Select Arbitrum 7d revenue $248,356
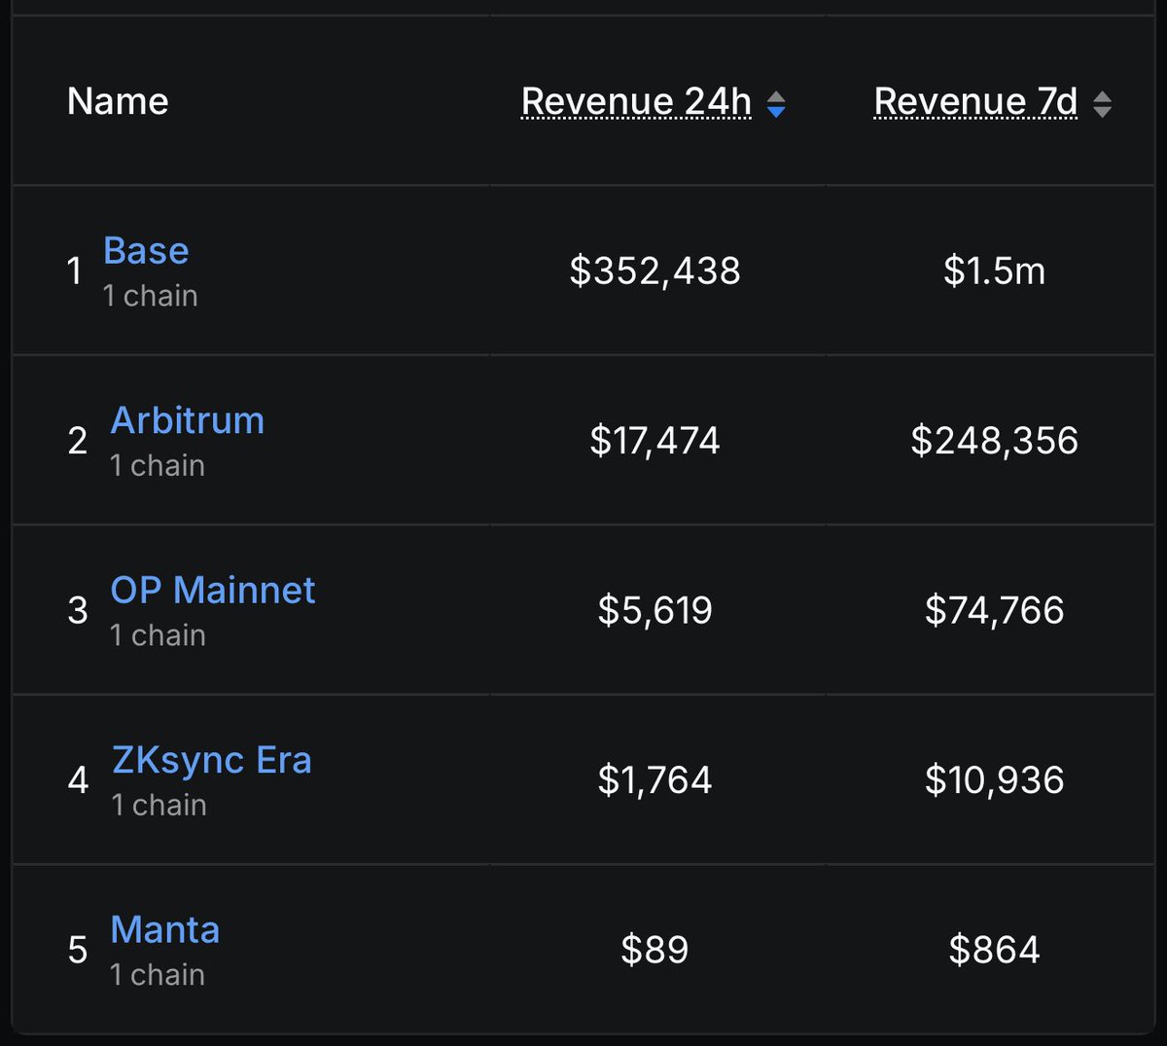This screenshot has height=1046, width=1167. 995,441
